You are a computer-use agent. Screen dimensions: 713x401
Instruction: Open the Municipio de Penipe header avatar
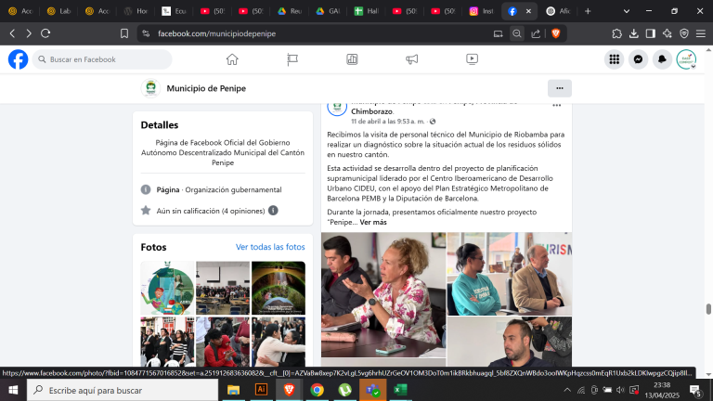(150, 88)
